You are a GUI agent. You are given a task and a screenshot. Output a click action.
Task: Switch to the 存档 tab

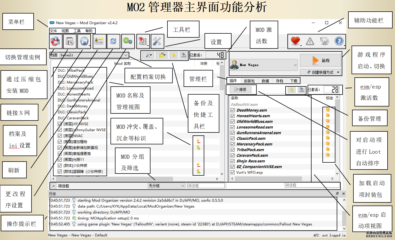pos(279,81)
